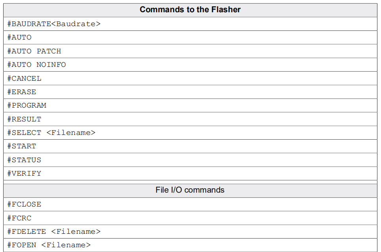Select the #SELECT <Filename> row
Screen dimensions: 381x252
(190, 133)
